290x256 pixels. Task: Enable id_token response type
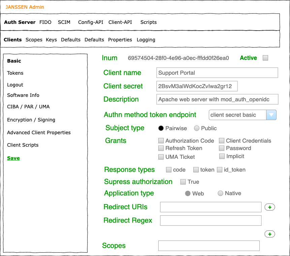(x=220, y=170)
